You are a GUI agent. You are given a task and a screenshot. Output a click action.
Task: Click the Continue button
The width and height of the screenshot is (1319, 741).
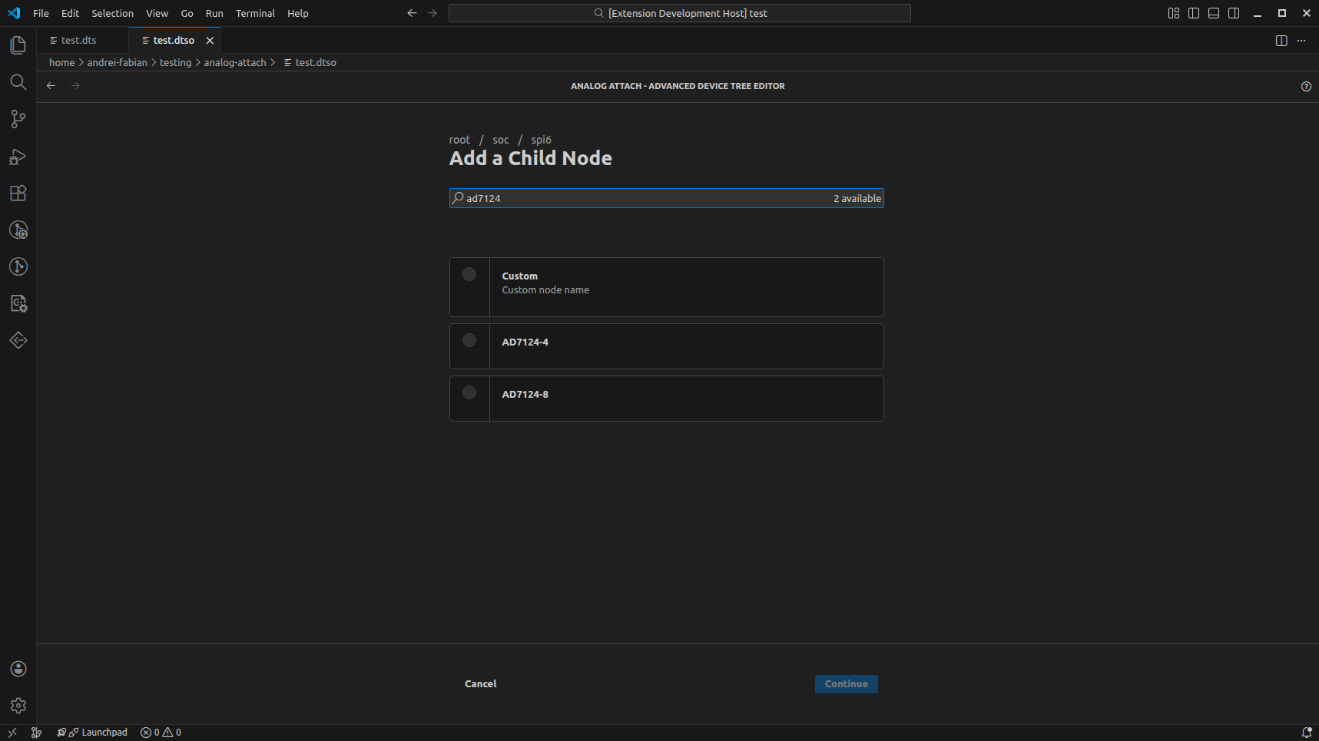point(846,683)
